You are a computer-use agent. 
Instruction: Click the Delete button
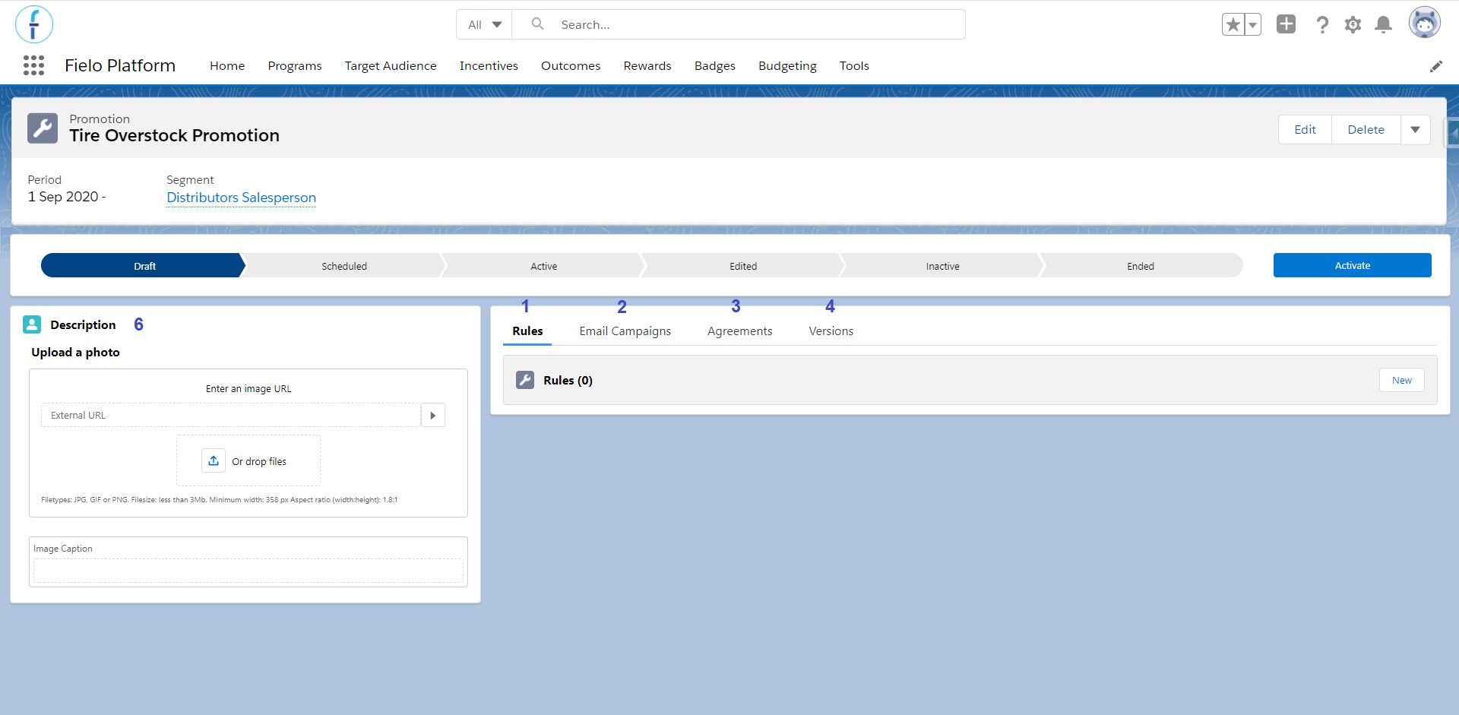(x=1366, y=129)
